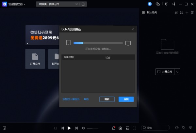Mute audio with the speaker icon
196x133 pixels.
point(83,128)
